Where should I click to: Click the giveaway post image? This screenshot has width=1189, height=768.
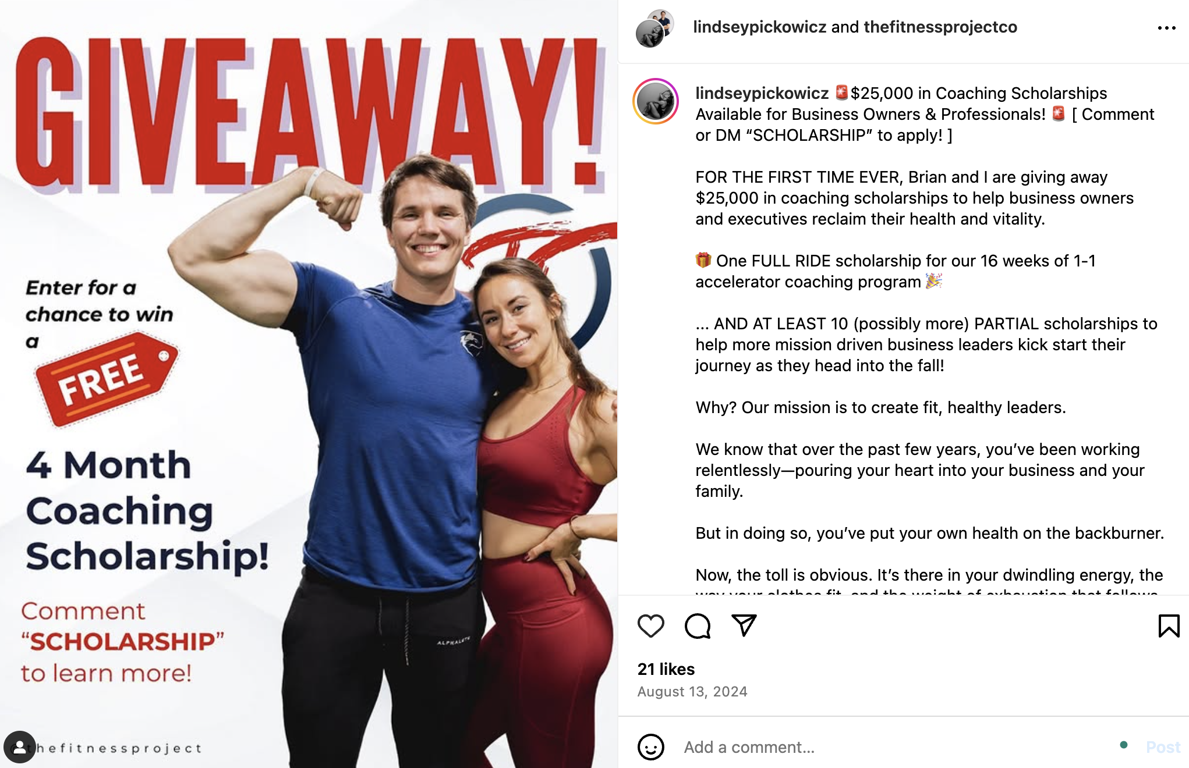click(x=309, y=384)
